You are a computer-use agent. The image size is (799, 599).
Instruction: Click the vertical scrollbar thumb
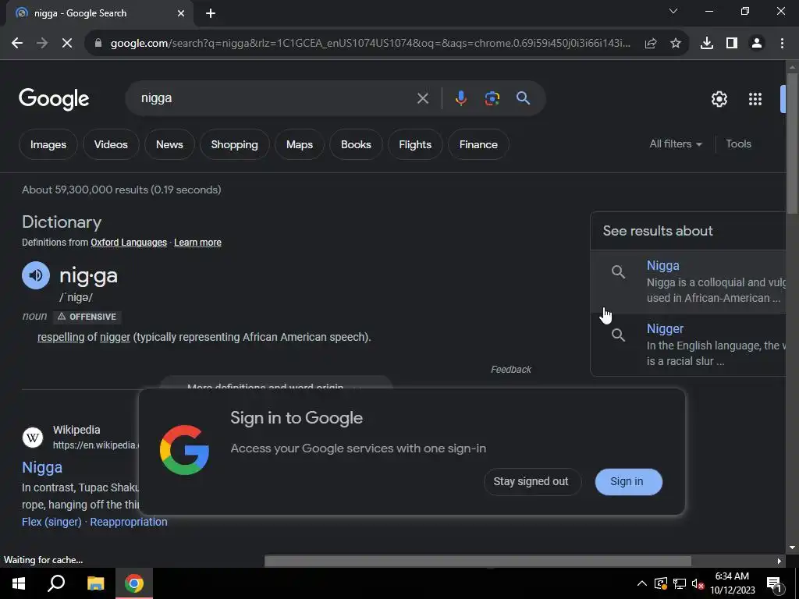pos(792,144)
